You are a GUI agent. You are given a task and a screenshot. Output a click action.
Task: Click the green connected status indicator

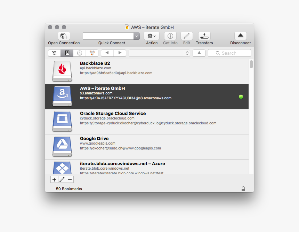tap(241, 97)
